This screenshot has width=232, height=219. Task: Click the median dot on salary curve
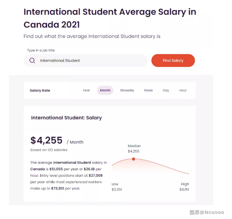point(134,159)
